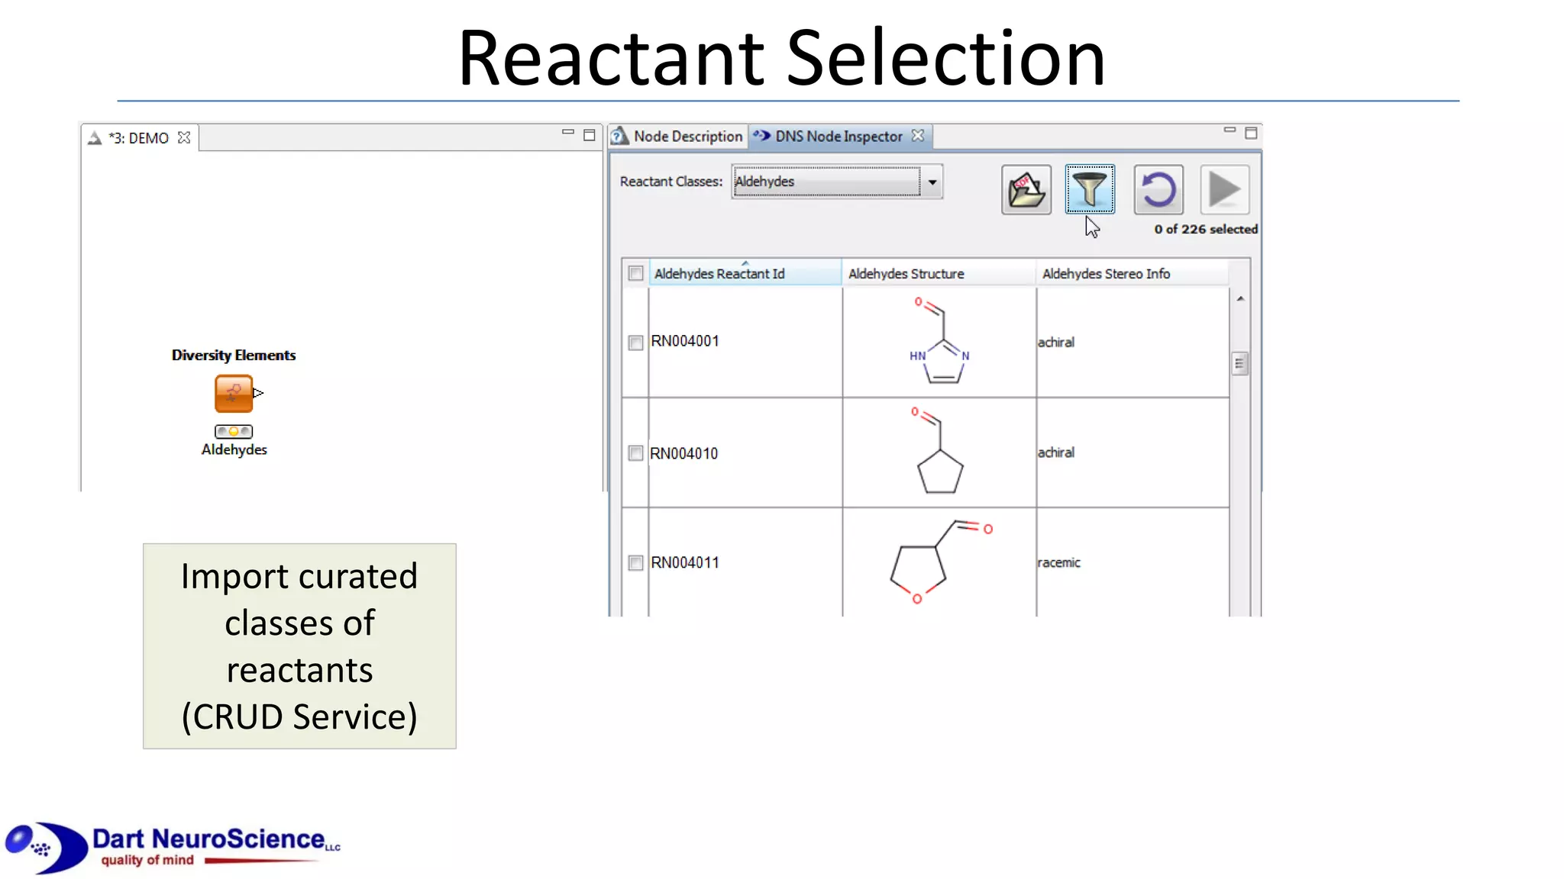Minimize the workflow editor panel
This screenshot has width=1564, height=879.
click(x=567, y=133)
